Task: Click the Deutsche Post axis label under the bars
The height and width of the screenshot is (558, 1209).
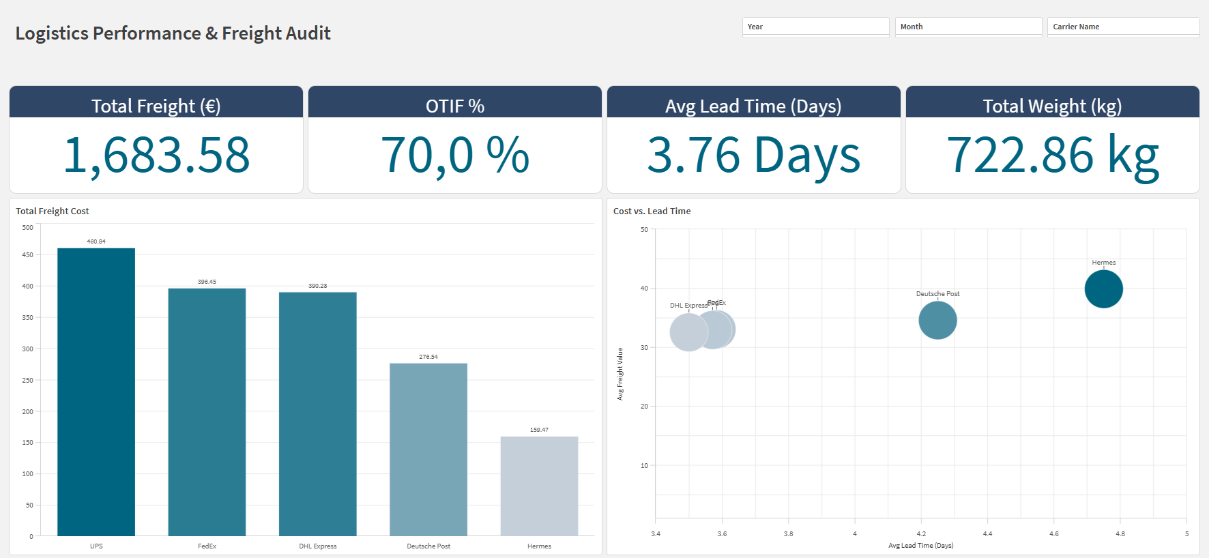Action: pyautogui.click(x=428, y=546)
